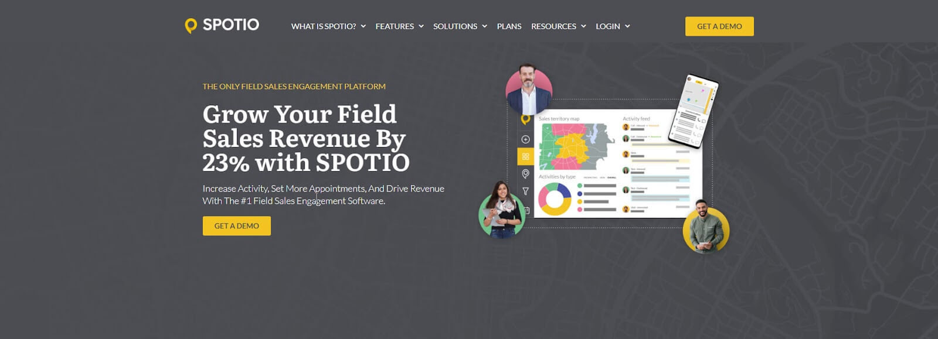The width and height of the screenshot is (938, 339).
Task: Open the Resources menu
Action: click(553, 26)
